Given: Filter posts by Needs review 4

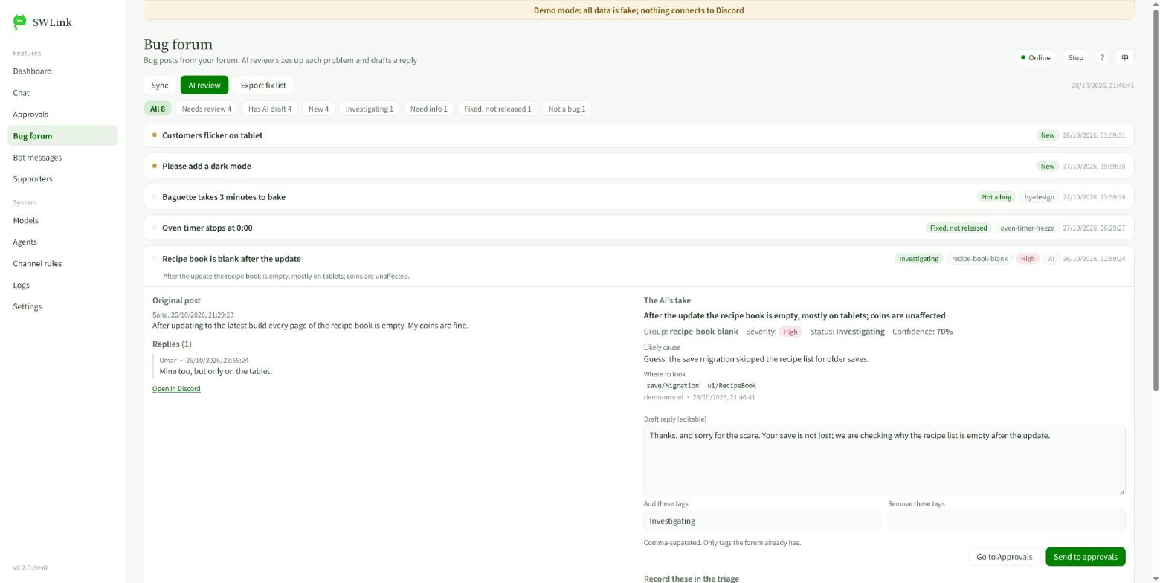Looking at the screenshot, I should [207, 109].
